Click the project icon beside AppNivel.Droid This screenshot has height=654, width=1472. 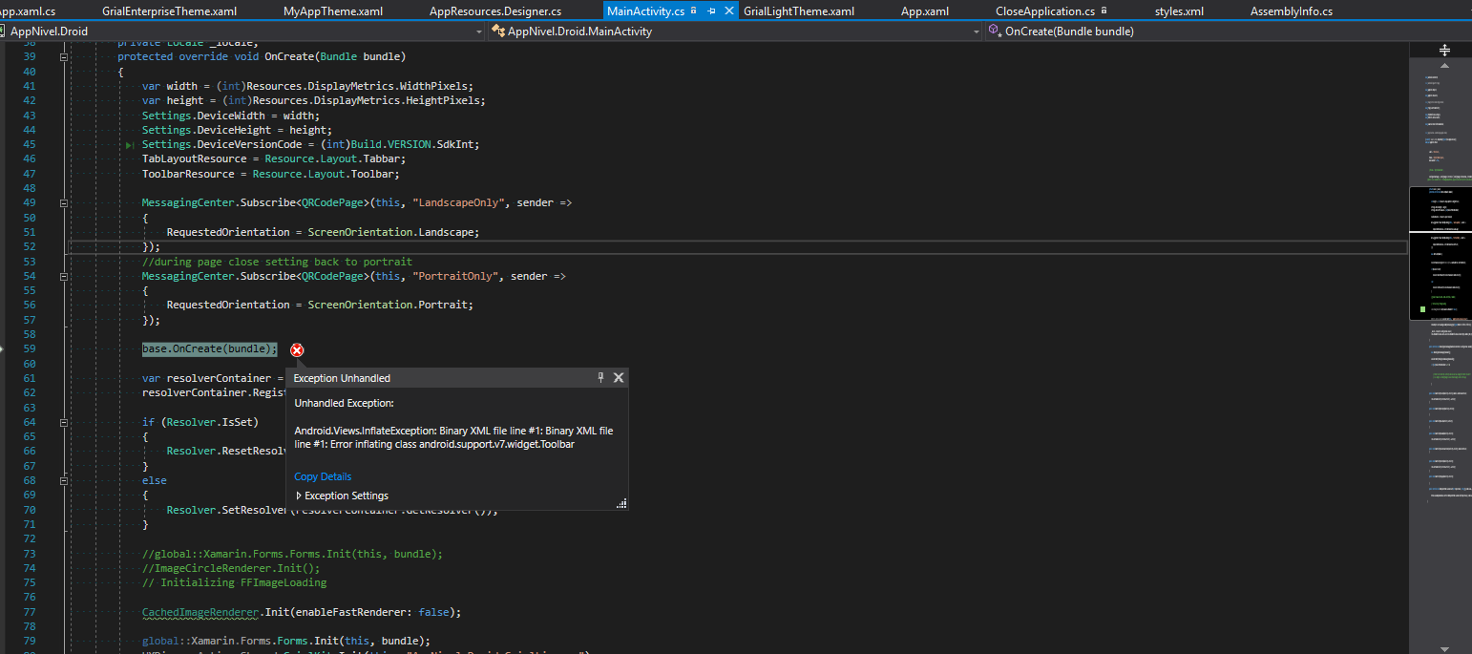pos(9,31)
